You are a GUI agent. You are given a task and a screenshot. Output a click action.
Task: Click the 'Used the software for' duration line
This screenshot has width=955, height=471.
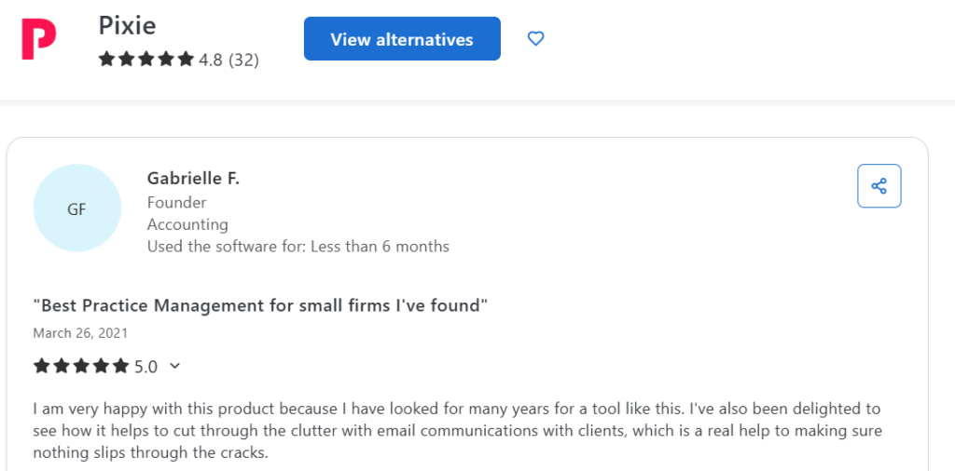(298, 246)
